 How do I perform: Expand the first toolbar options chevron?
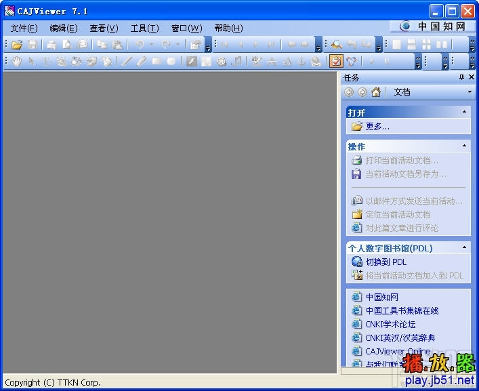click(208, 45)
